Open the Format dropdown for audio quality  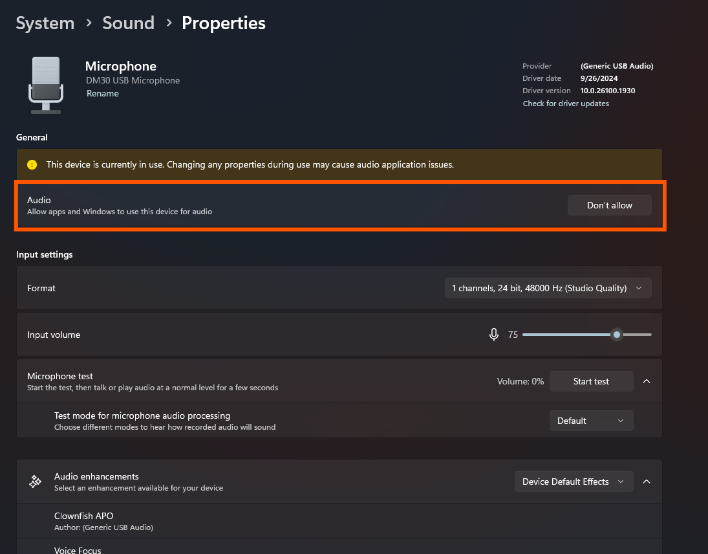point(548,288)
